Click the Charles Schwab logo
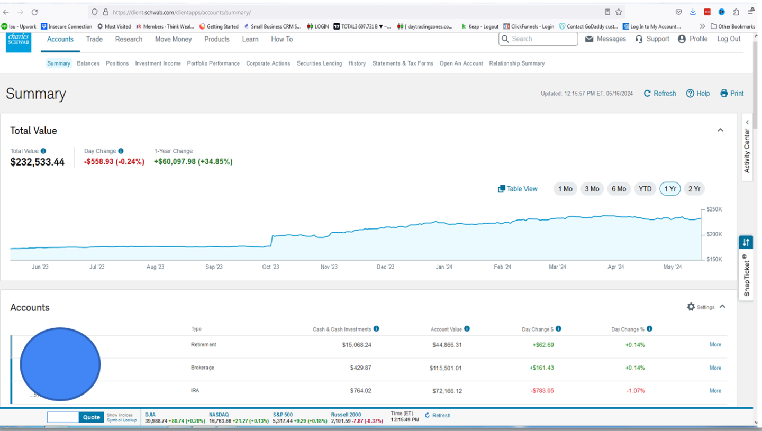The image size is (762, 431). coord(19,42)
